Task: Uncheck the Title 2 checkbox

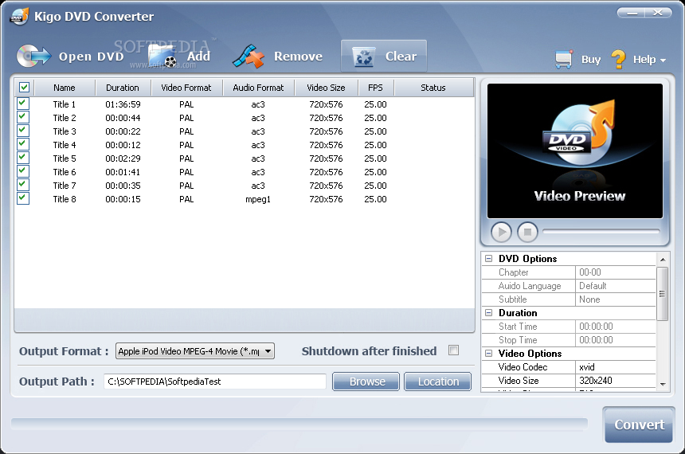Action: [x=23, y=117]
